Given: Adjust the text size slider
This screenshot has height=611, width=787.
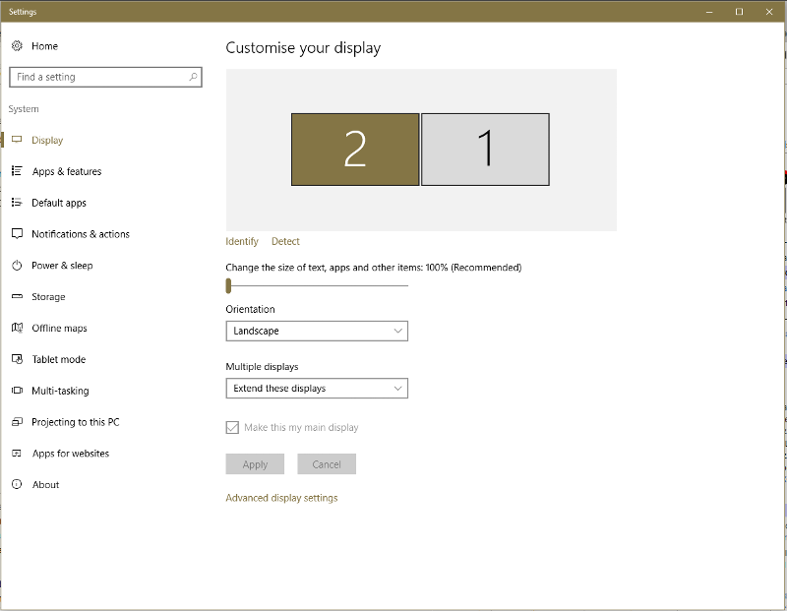Looking at the screenshot, I should tap(232, 284).
